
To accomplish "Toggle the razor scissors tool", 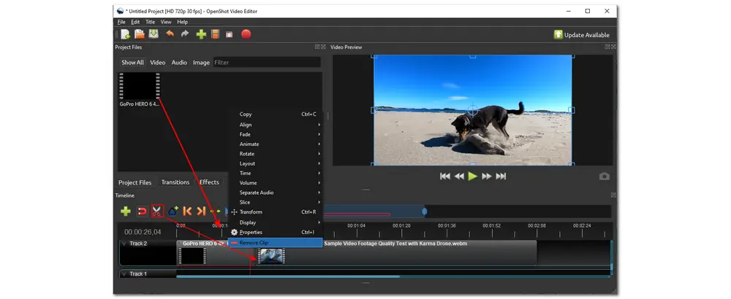I will (157, 211).
